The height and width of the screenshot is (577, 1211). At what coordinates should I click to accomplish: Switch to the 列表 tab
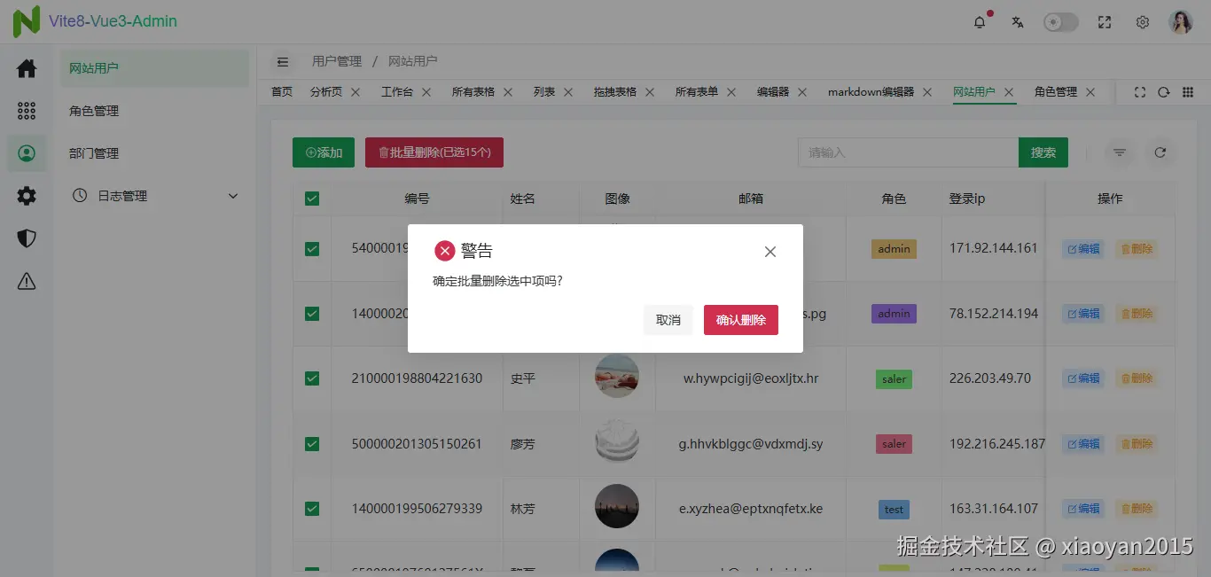(x=544, y=91)
